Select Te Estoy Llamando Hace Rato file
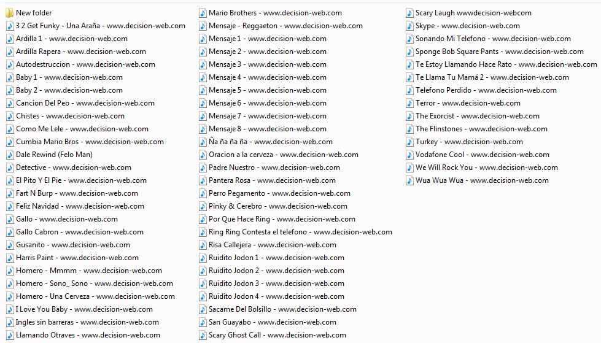Screen dimensions: 601x343 pyautogui.click(x=506, y=64)
